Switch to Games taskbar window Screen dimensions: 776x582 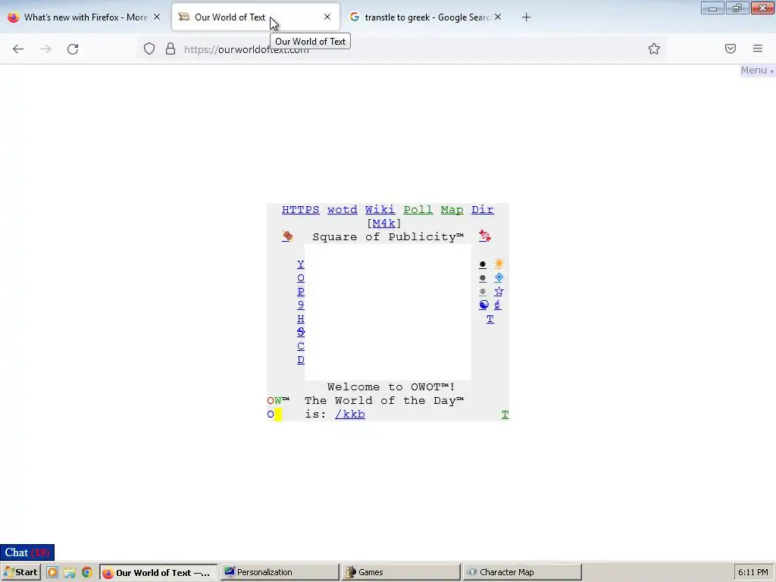[x=400, y=572]
